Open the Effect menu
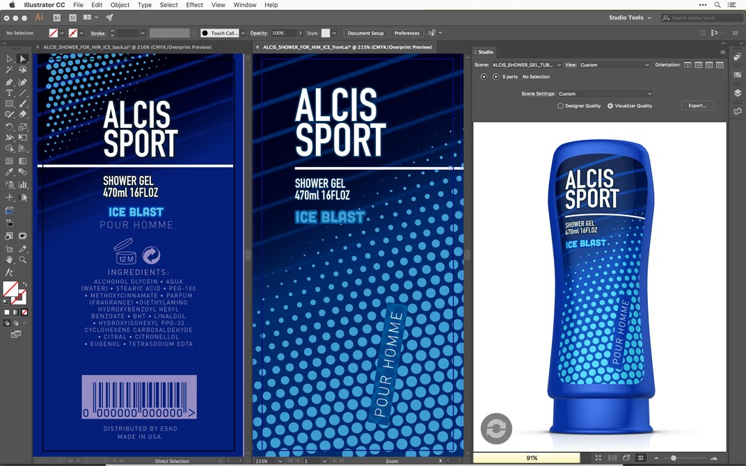This screenshot has height=466, width=746. tap(194, 5)
